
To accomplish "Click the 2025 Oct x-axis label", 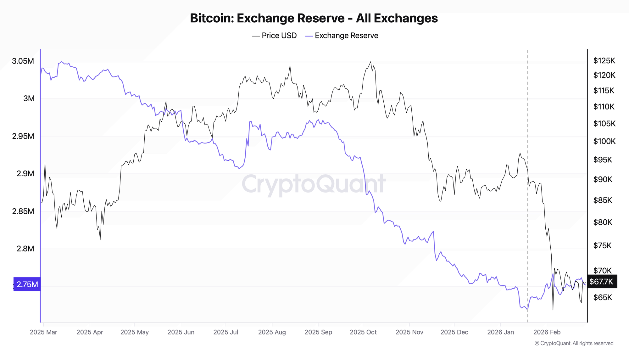I will point(363,332).
